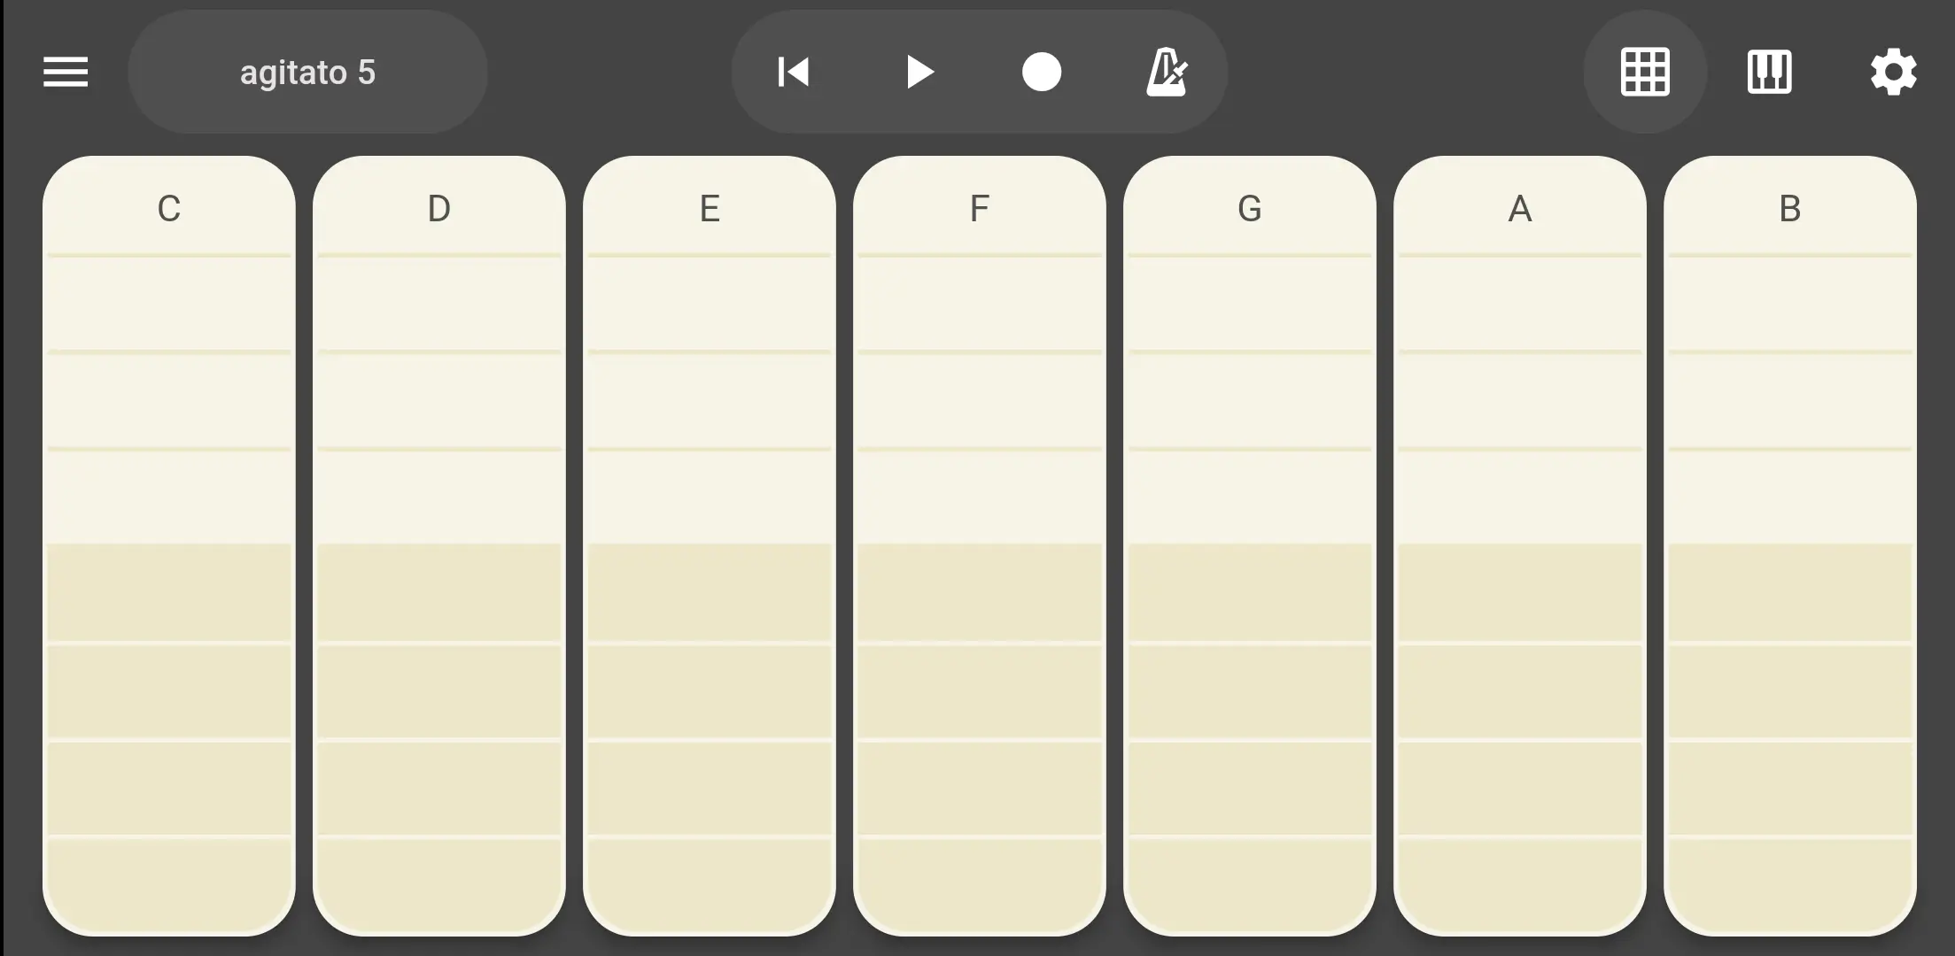Open the agitato 5 preset selector

coord(307,72)
